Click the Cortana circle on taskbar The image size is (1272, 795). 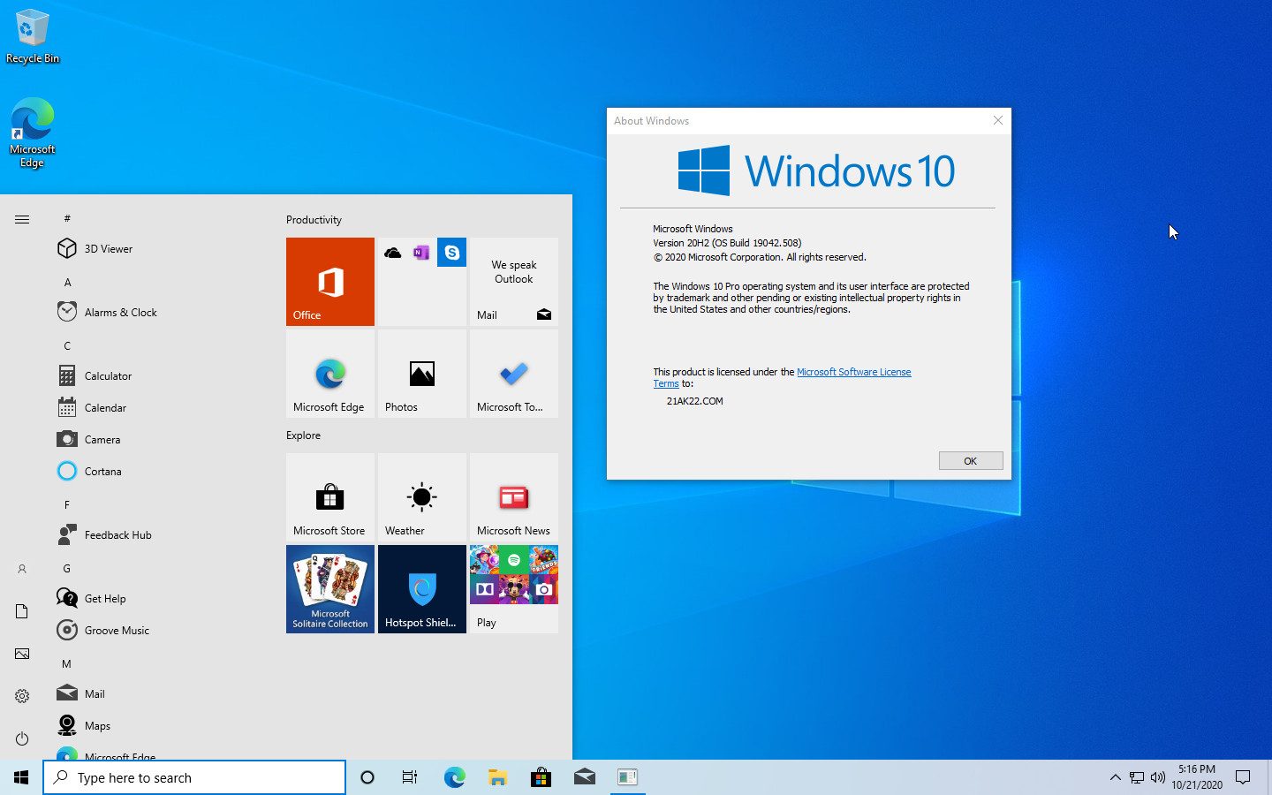[x=367, y=777]
